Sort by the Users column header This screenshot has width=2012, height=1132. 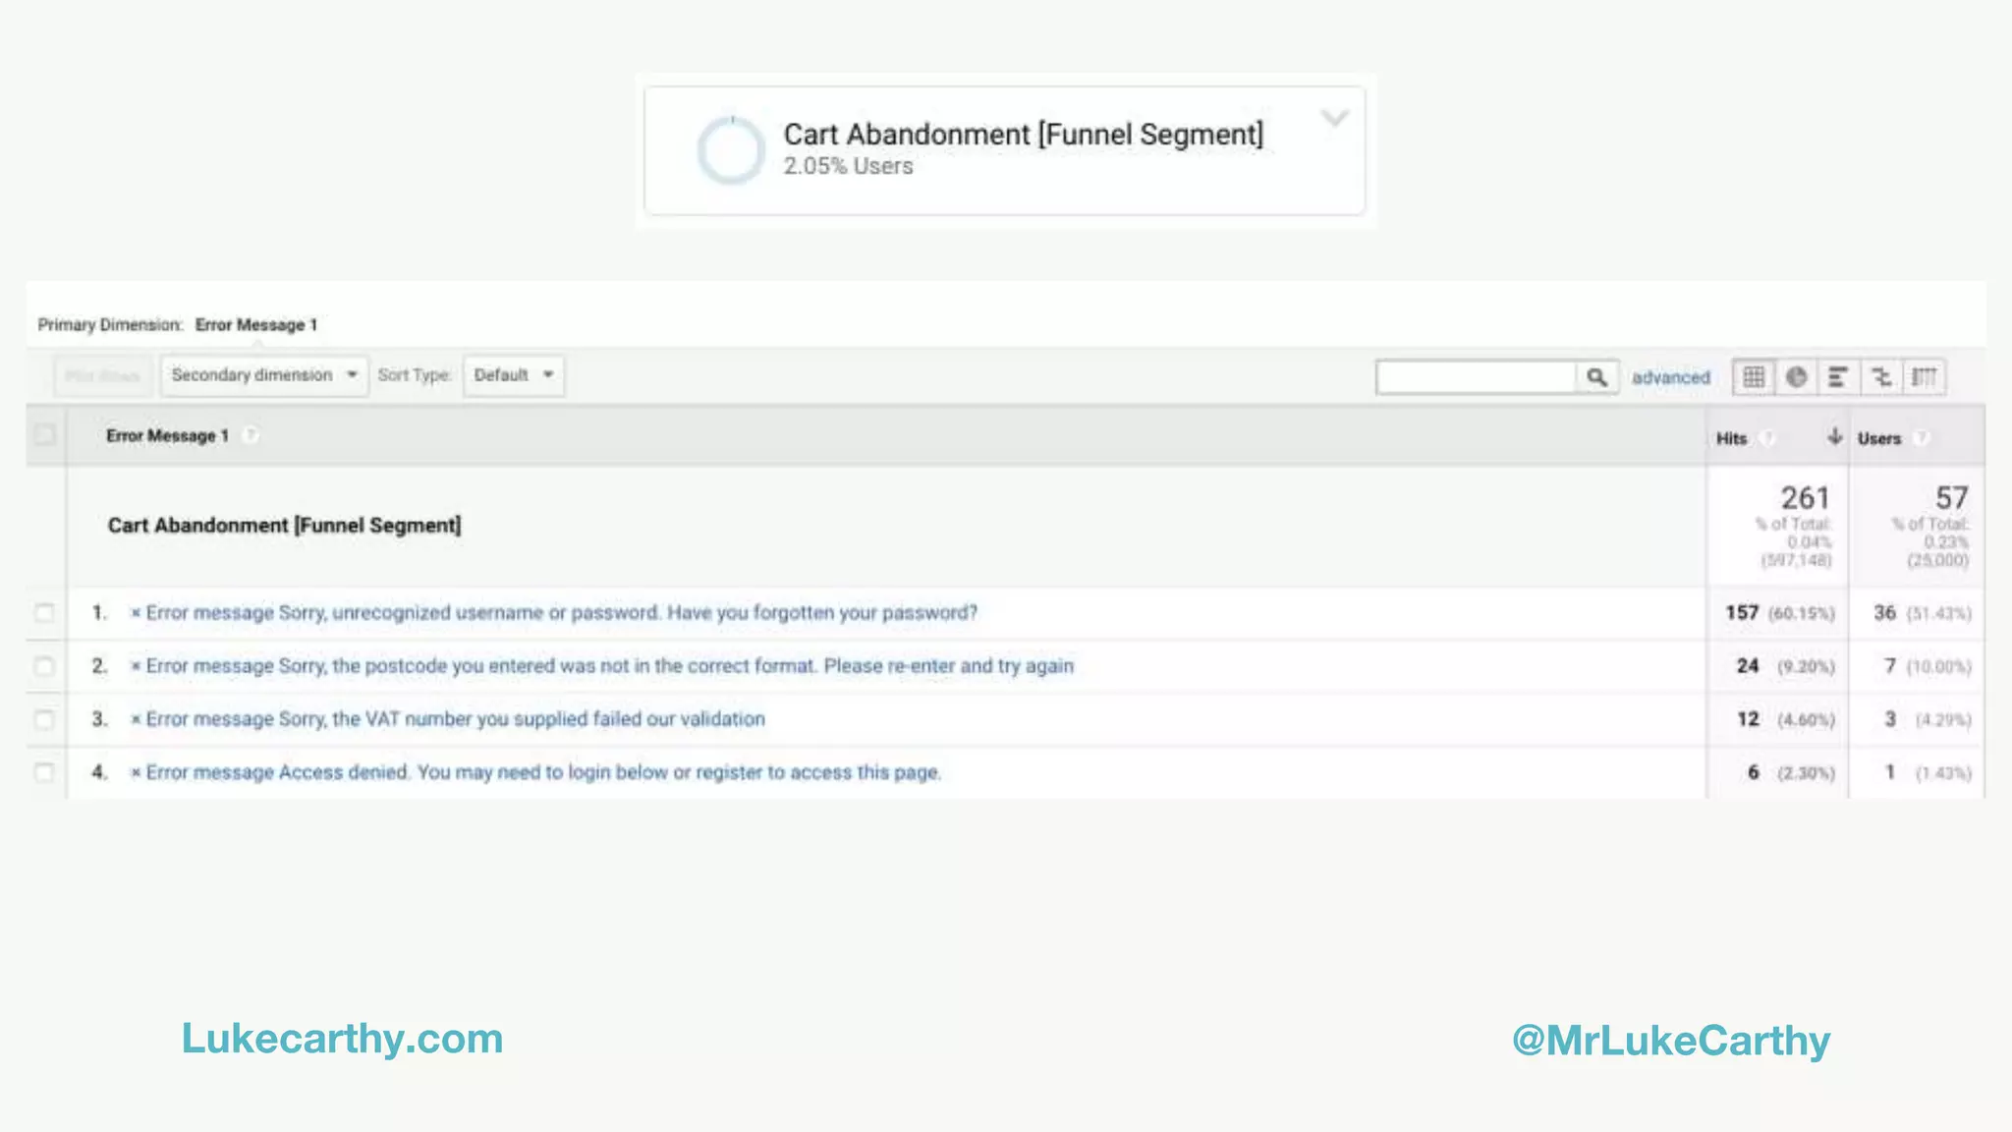tap(1878, 438)
